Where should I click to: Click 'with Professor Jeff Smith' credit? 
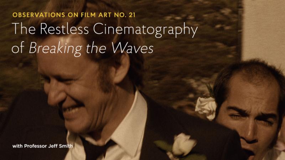42,146
